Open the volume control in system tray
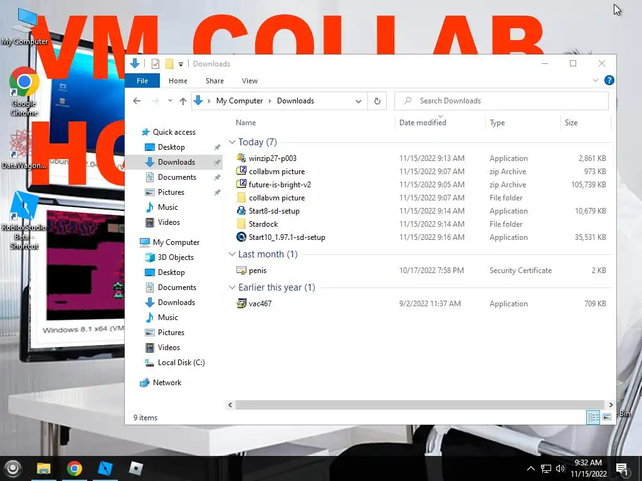Image resolution: width=642 pixels, height=481 pixels. [x=560, y=468]
